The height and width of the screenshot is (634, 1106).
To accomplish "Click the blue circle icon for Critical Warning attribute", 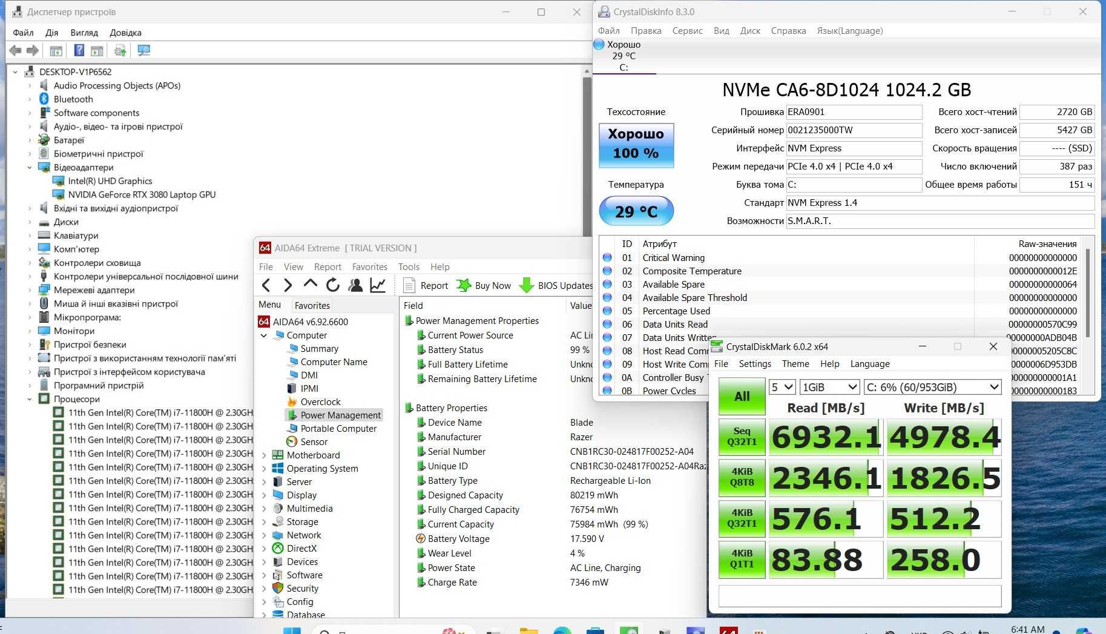I will (x=607, y=257).
